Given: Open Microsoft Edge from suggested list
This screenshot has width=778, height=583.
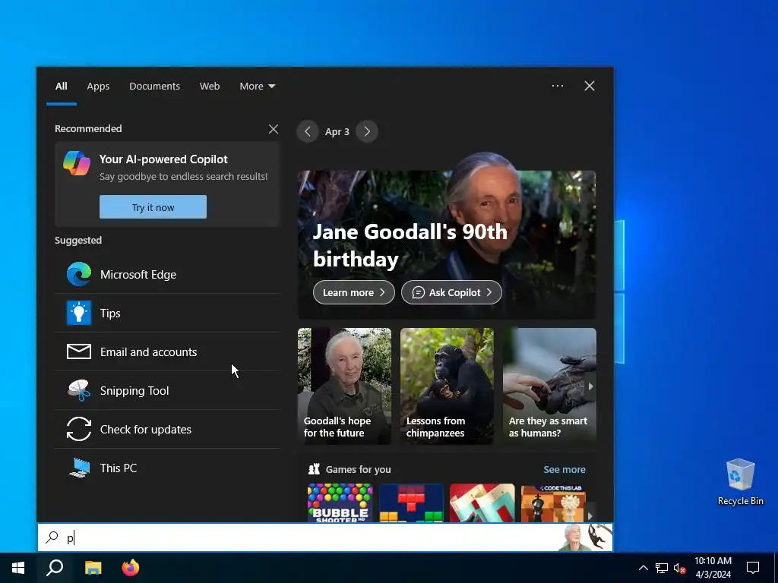Looking at the screenshot, I should [167, 274].
